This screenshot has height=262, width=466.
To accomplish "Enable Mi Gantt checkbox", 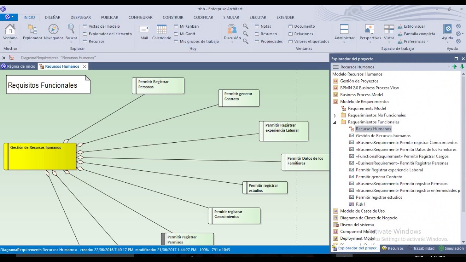I will click(x=176, y=34).
